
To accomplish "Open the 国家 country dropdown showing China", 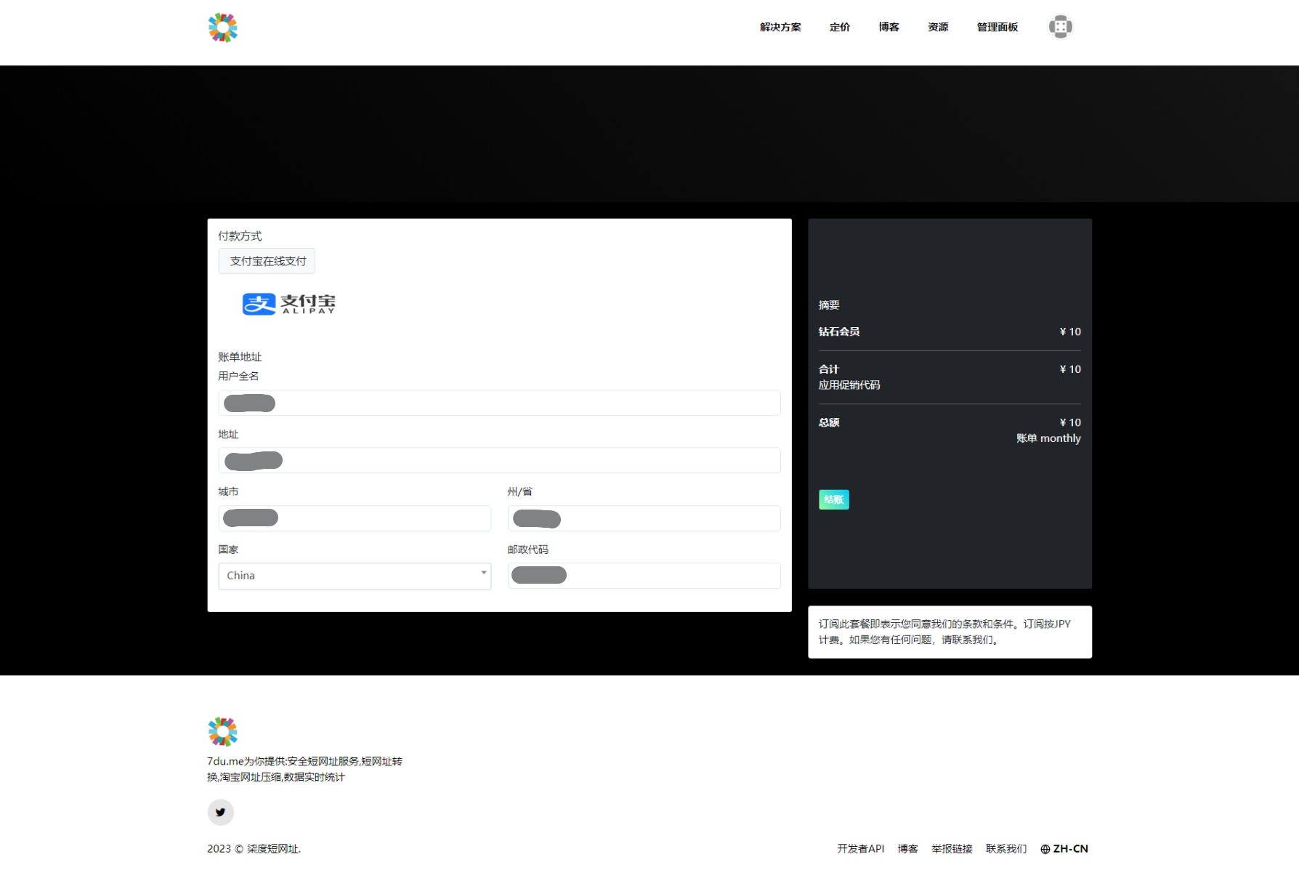I will 355,576.
